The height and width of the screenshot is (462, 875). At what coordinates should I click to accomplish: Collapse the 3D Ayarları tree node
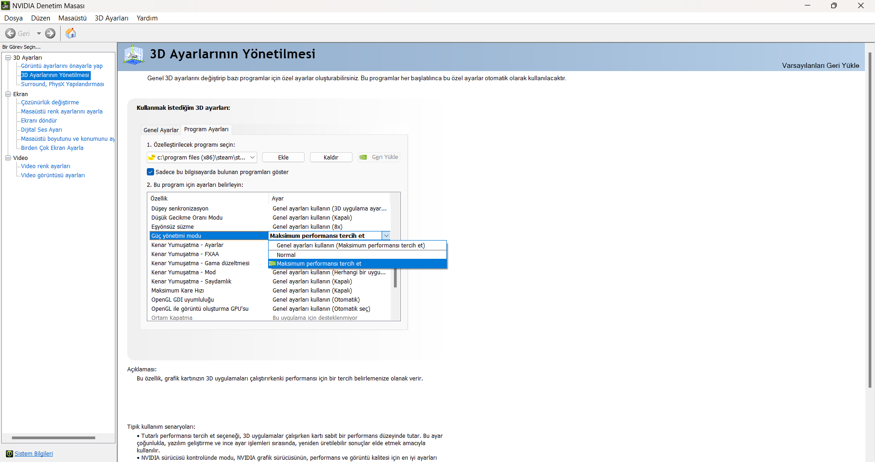[x=8, y=57]
